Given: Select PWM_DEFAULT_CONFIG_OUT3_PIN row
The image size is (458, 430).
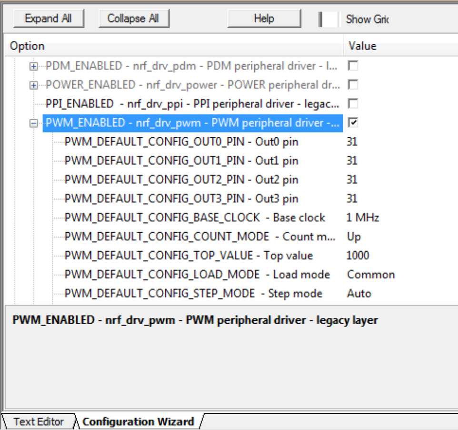Looking at the screenshot, I should click(x=181, y=199).
